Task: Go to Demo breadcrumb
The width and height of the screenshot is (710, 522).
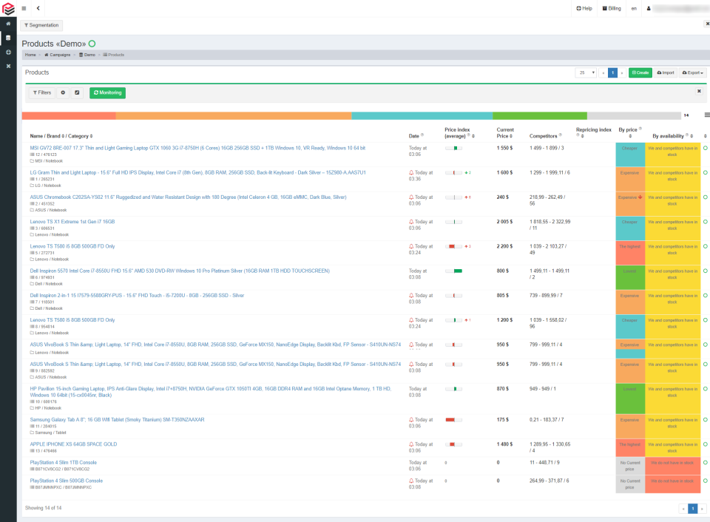Action: point(87,55)
